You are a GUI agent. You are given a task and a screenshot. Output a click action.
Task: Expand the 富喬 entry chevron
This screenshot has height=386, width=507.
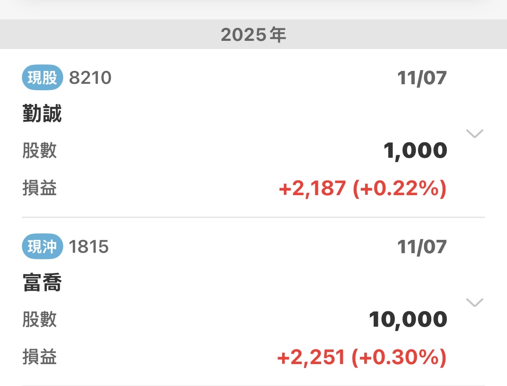point(475,303)
